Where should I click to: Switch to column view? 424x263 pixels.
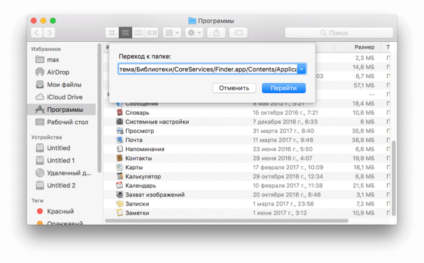[139, 33]
